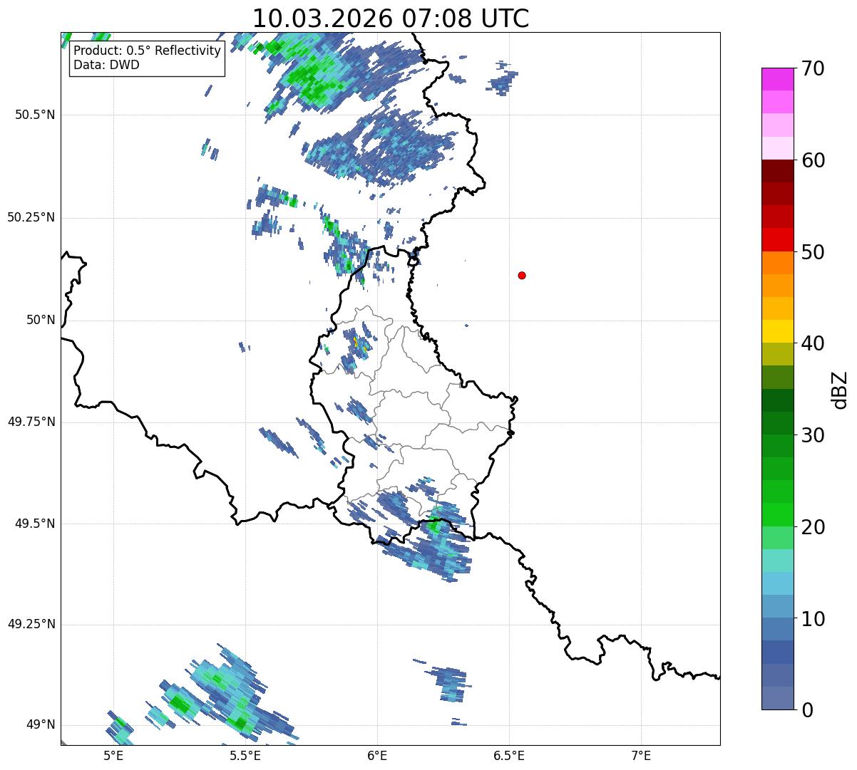This screenshot has height=770, width=857.
Task: Click the 49.25°N latitude label
Action: (x=31, y=624)
